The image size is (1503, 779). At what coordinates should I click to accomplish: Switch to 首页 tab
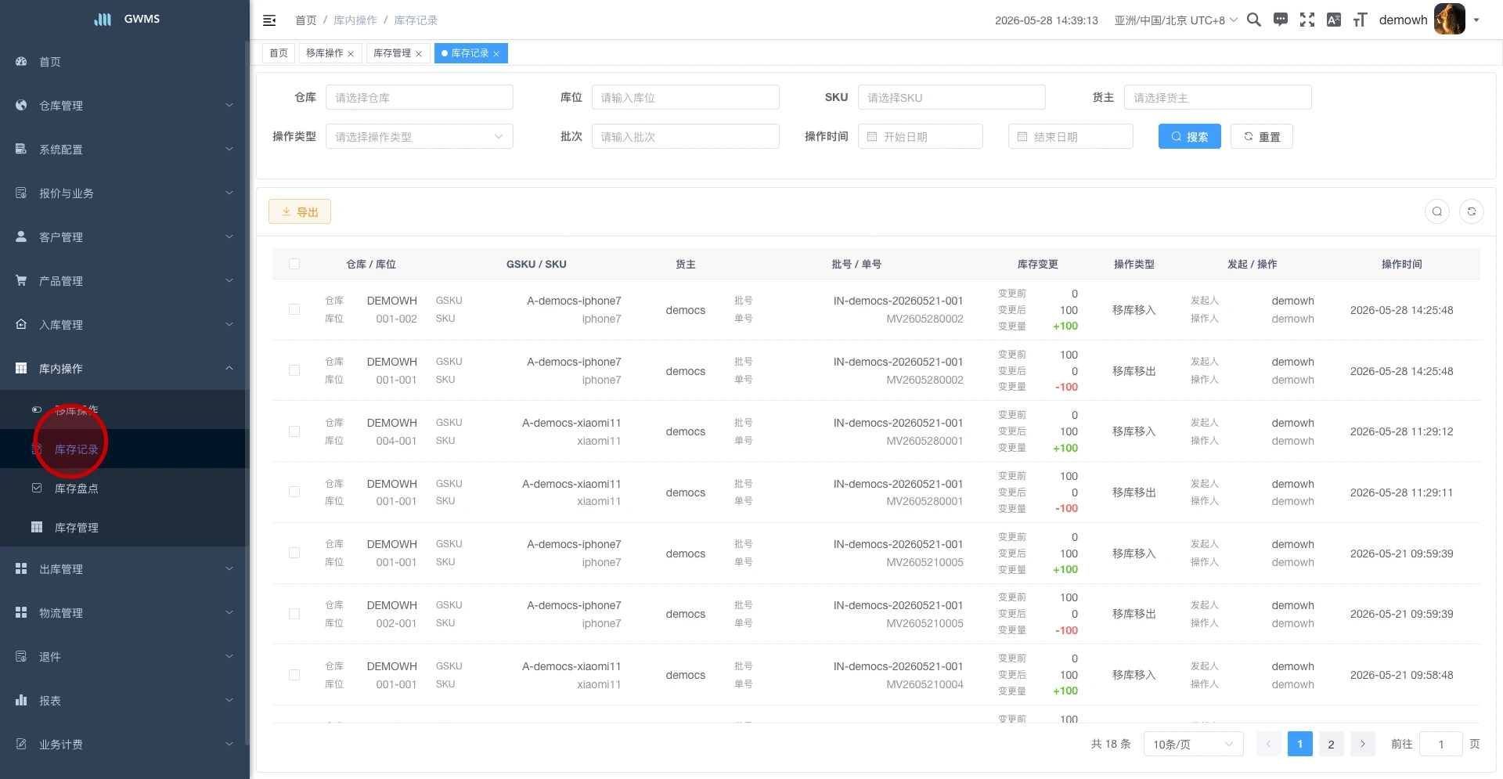pyautogui.click(x=279, y=53)
